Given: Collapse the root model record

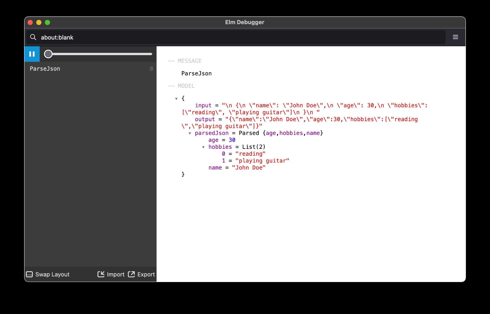Looking at the screenshot, I should (176, 99).
